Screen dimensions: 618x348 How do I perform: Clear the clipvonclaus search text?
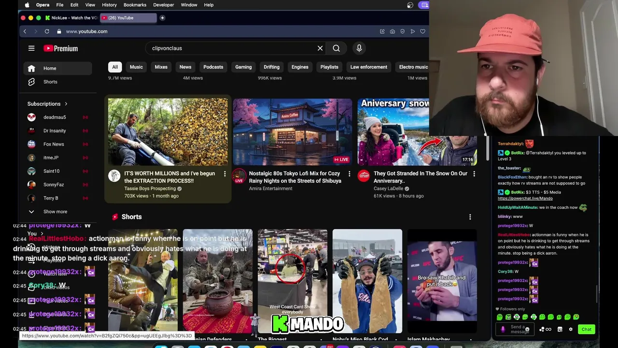point(320,48)
